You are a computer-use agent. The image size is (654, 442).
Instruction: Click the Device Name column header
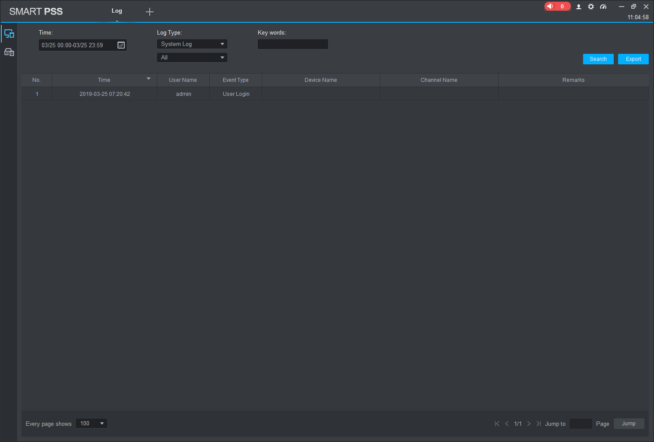tap(321, 80)
